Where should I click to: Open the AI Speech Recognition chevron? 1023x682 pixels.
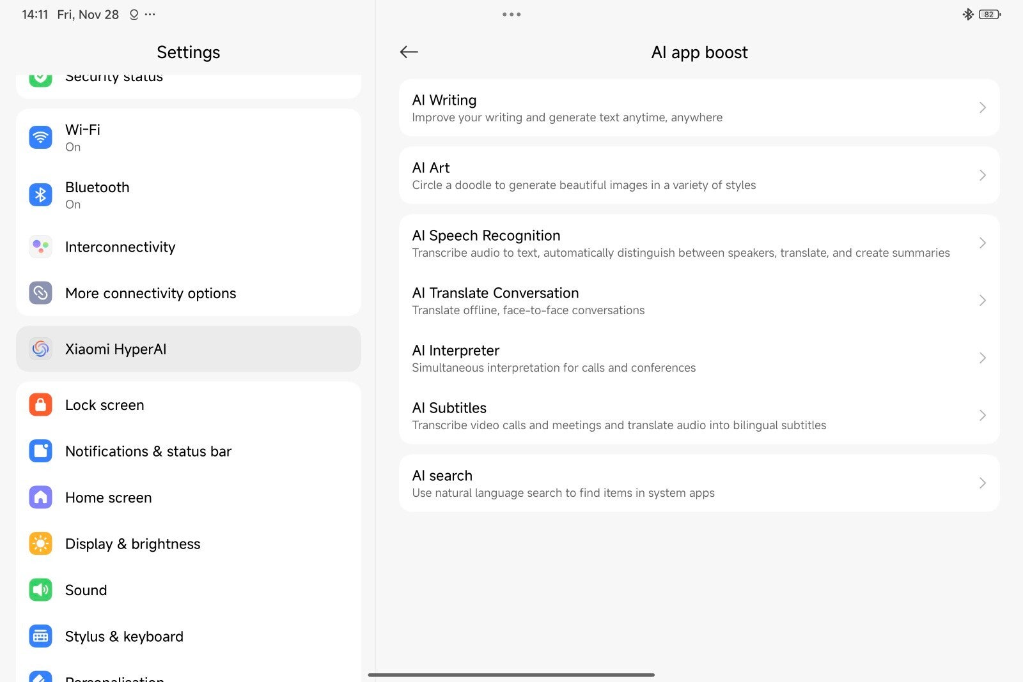tap(982, 243)
